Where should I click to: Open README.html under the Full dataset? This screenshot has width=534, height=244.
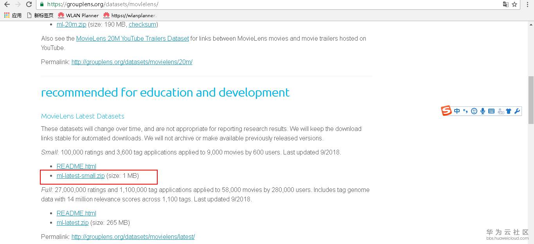76,213
